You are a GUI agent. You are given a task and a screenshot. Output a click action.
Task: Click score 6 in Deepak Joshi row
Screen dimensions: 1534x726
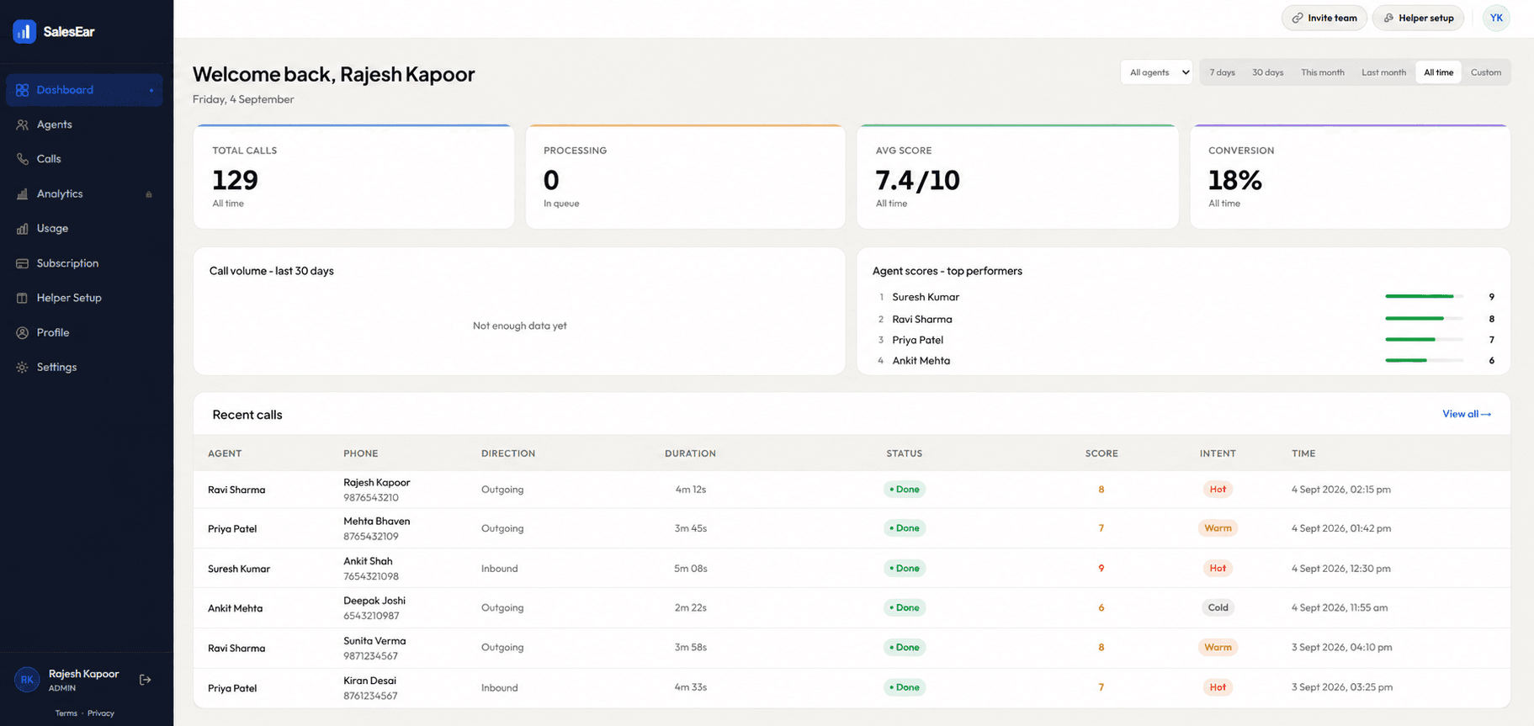point(1101,607)
